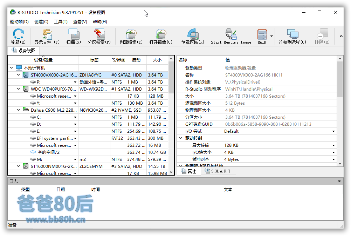Click Create Region (创建区域) icon

(x=193, y=36)
